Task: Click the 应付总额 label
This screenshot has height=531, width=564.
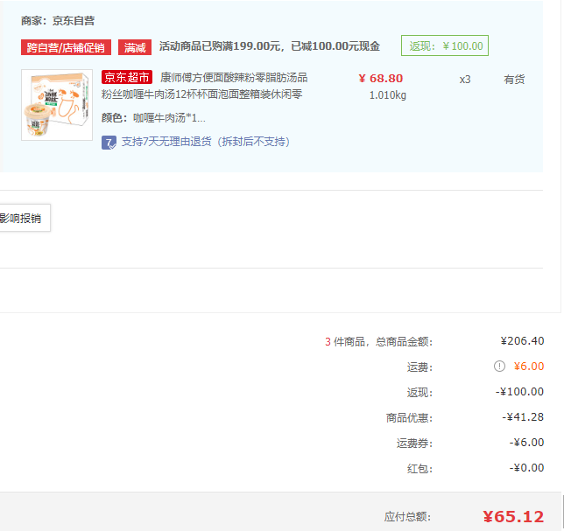Action: [407, 517]
